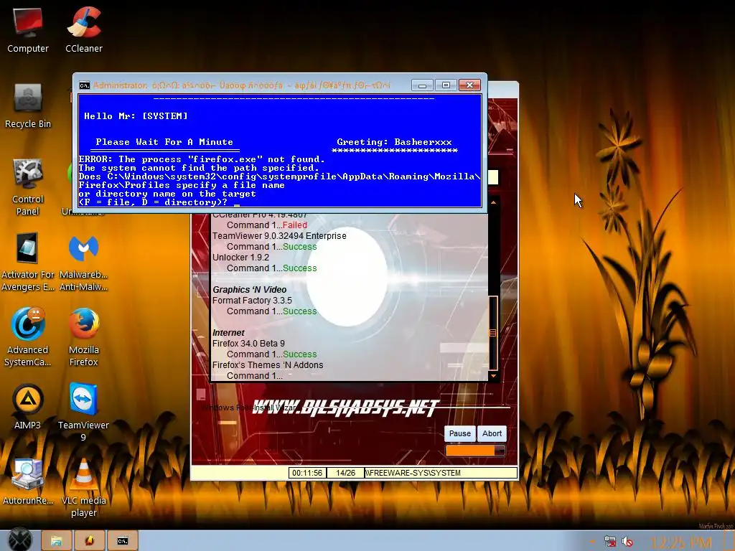Open the AutorunRe... desktop icon

(28, 481)
